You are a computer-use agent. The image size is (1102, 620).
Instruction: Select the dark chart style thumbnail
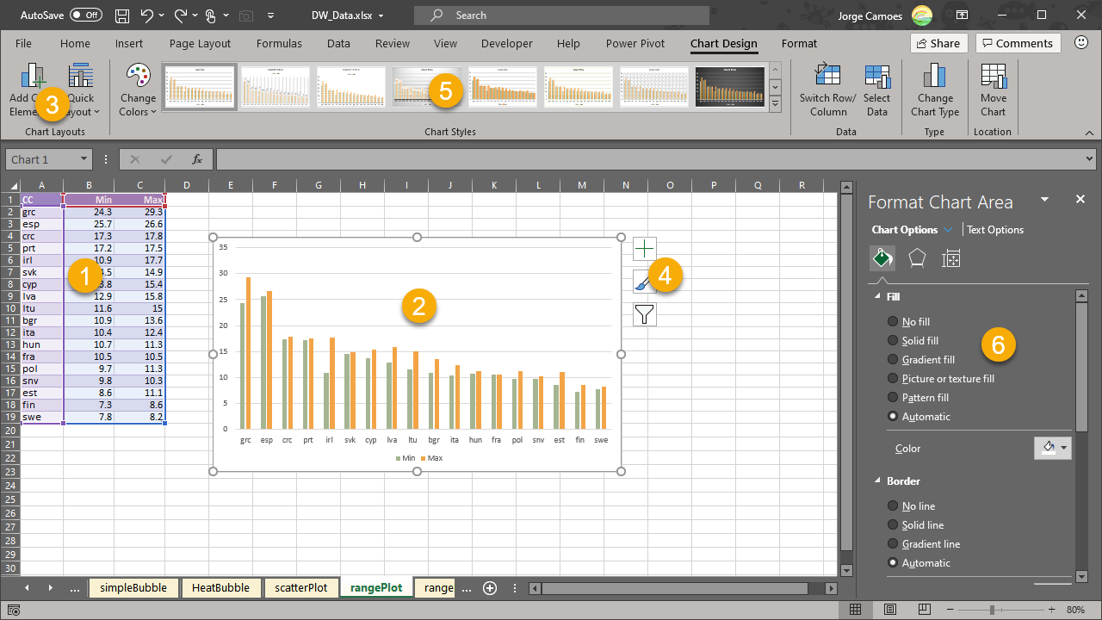pyautogui.click(x=729, y=87)
